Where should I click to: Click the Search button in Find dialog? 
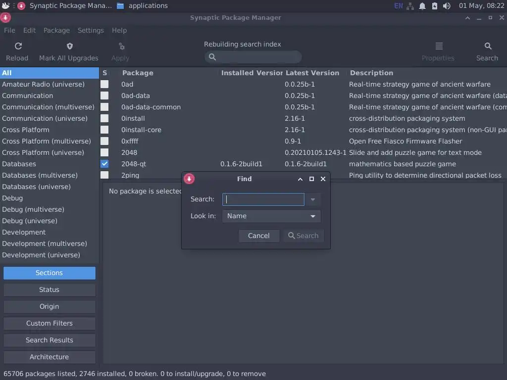pyautogui.click(x=304, y=236)
